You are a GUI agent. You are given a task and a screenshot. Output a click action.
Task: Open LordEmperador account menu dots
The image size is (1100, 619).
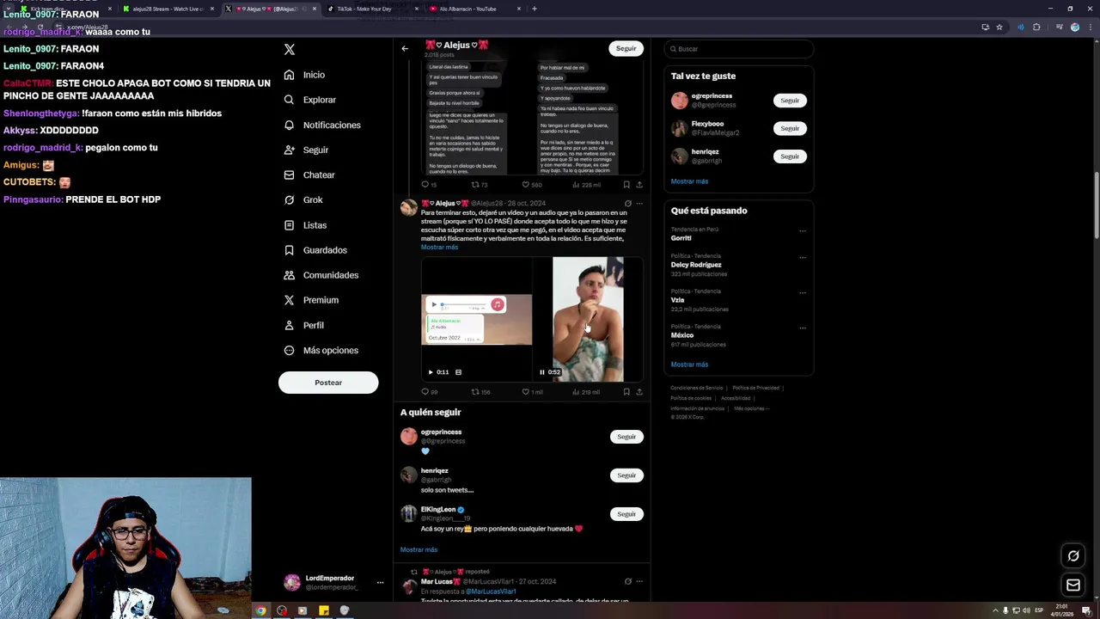[x=380, y=583]
